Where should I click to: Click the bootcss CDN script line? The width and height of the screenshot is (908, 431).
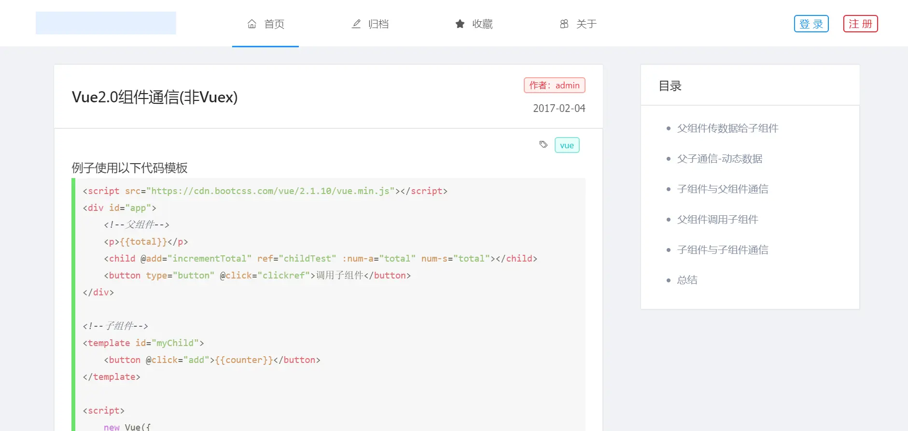pyautogui.click(x=265, y=191)
